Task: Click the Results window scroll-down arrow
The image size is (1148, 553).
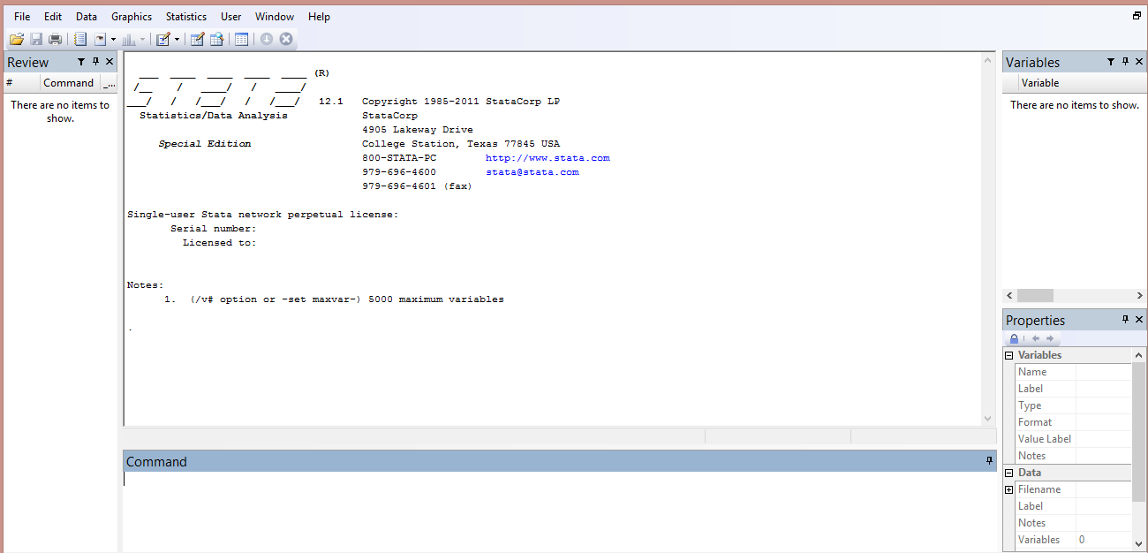Action: (988, 419)
